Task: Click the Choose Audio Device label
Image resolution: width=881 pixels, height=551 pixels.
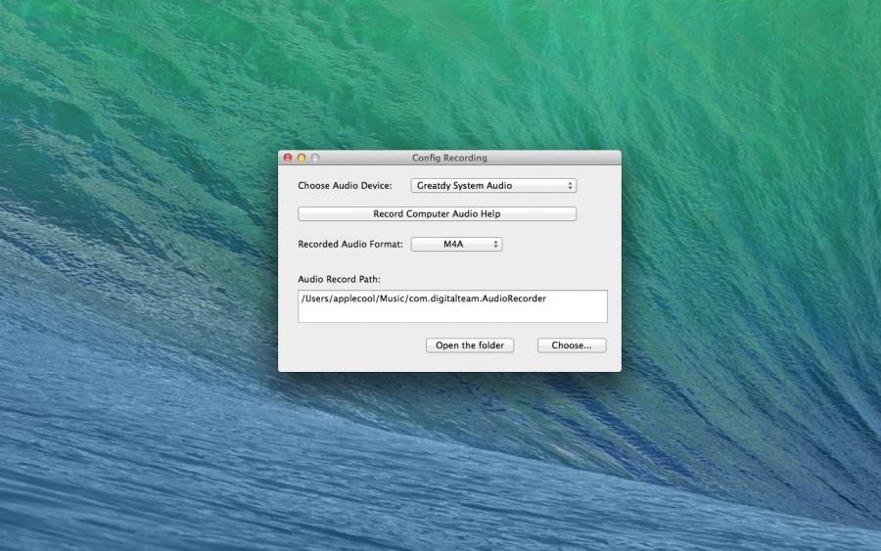Action: [x=345, y=185]
